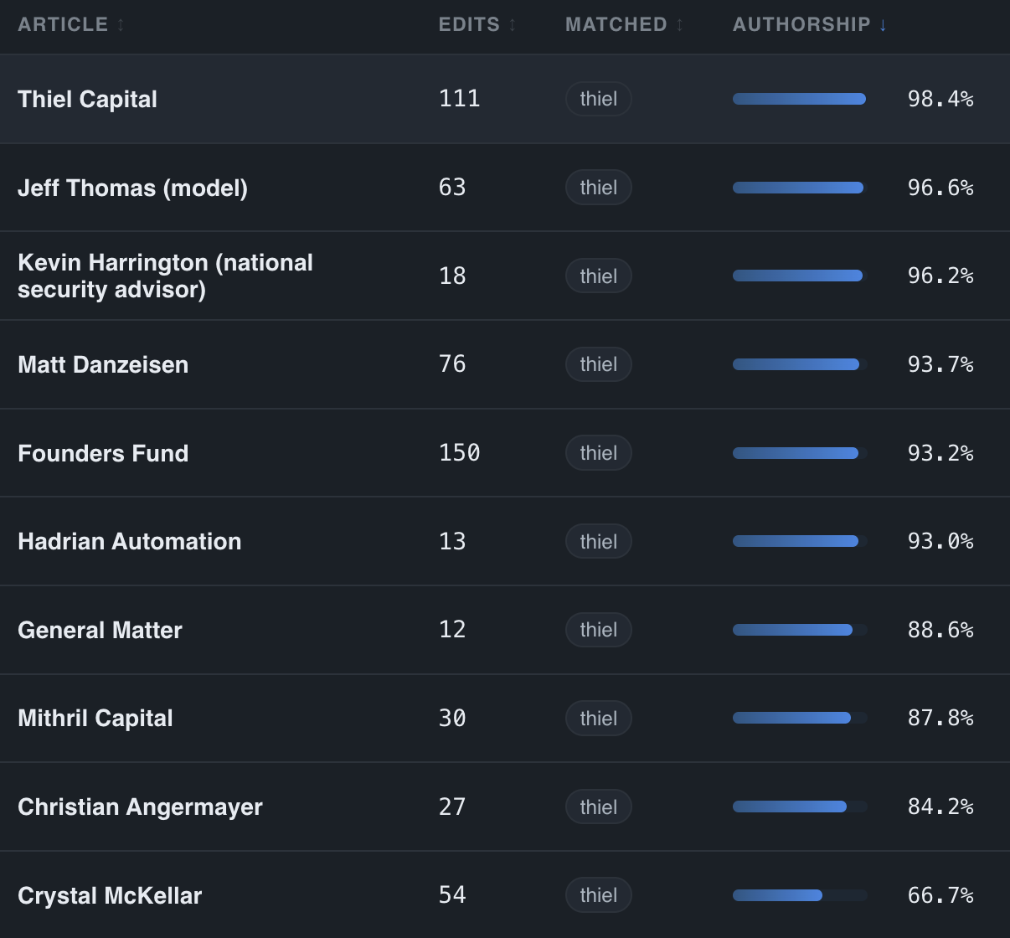Click the authorship bar for Mithril Capital
The image size is (1010, 938).
(800, 718)
